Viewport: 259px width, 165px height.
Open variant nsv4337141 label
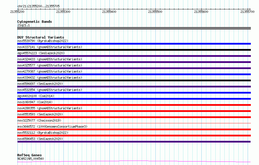click(x=50, y=47)
